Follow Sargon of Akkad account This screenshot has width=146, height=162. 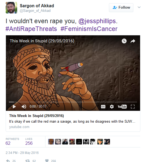point(121,8)
